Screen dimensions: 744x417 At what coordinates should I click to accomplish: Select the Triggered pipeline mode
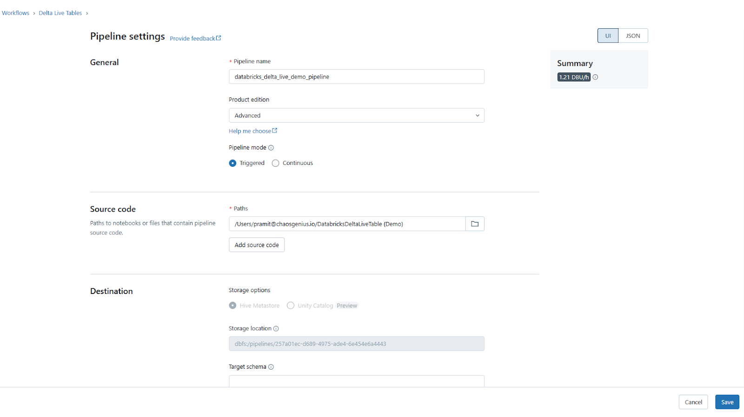coord(232,163)
